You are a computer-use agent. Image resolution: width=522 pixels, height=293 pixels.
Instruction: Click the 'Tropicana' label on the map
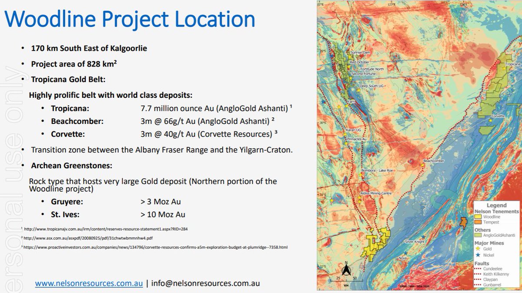click(x=512, y=64)
